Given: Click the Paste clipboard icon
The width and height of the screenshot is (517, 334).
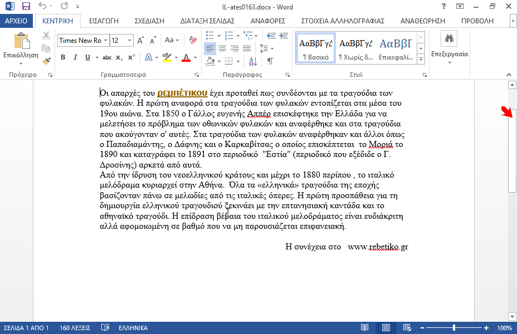Looking at the screenshot, I should click(x=22, y=41).
